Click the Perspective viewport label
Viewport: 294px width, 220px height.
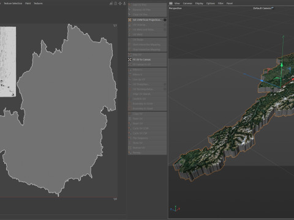click(175, 9)
